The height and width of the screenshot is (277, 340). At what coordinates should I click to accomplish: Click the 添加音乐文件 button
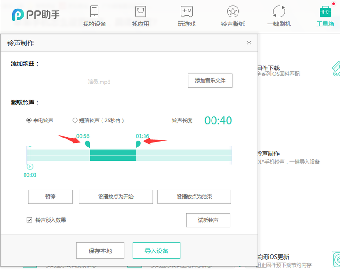tap(210, 80)
